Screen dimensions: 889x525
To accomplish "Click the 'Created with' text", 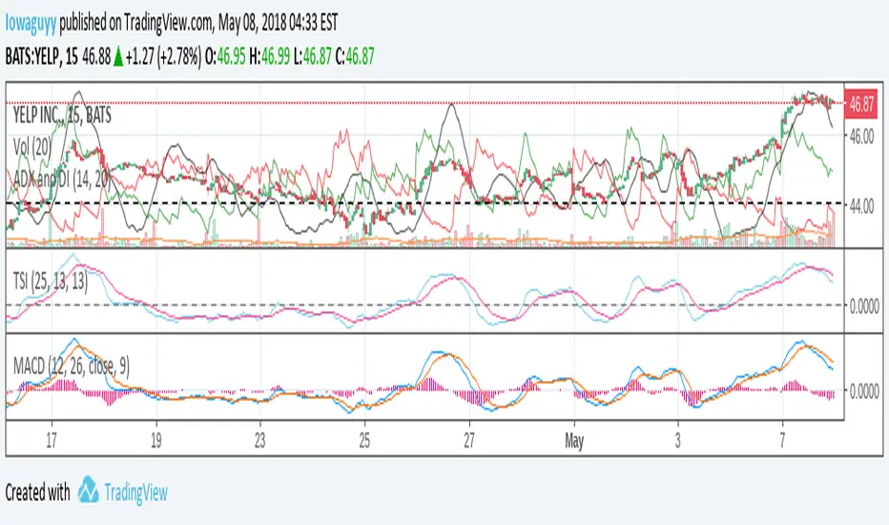I will click(37, 493).
